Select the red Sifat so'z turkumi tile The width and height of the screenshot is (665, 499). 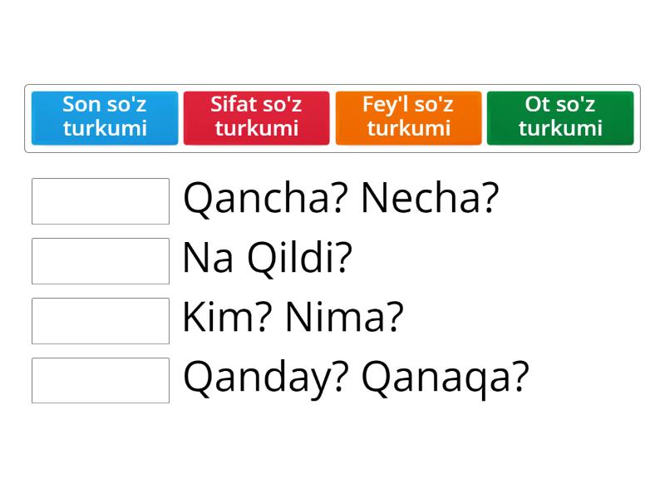tap(256, 117)
